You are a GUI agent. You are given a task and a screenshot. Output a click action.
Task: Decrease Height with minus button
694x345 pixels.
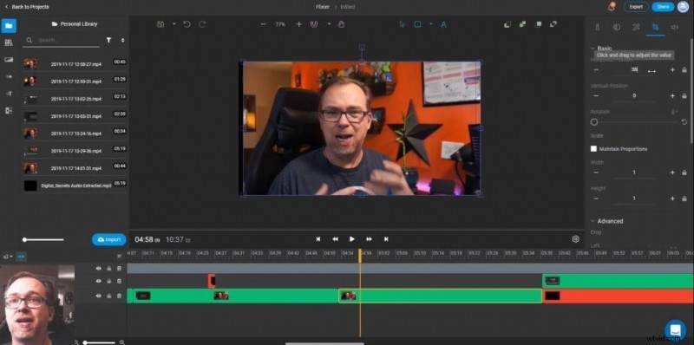click(x=596, y=199)
